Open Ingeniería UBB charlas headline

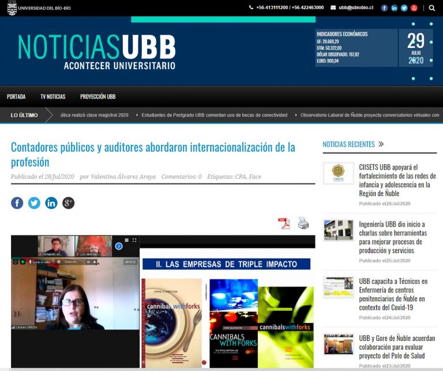coord(393,237)
